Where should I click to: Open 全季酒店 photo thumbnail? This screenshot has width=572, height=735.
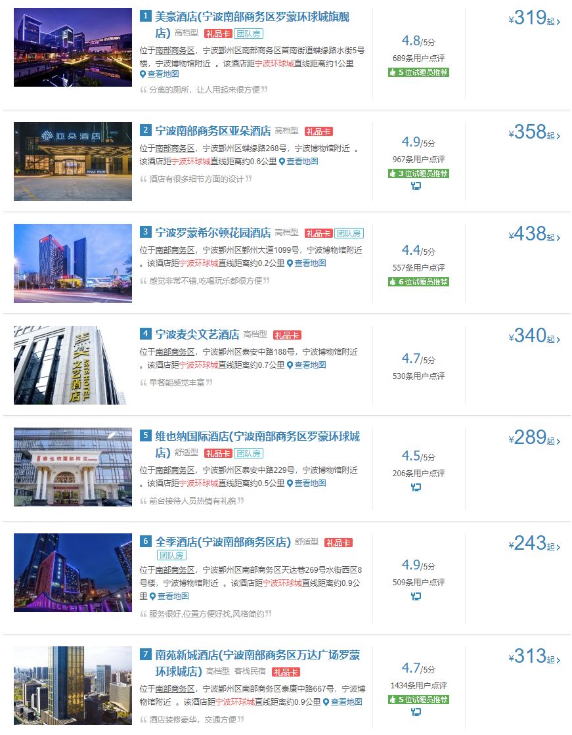pyautogui.click(x=73, y=572)
